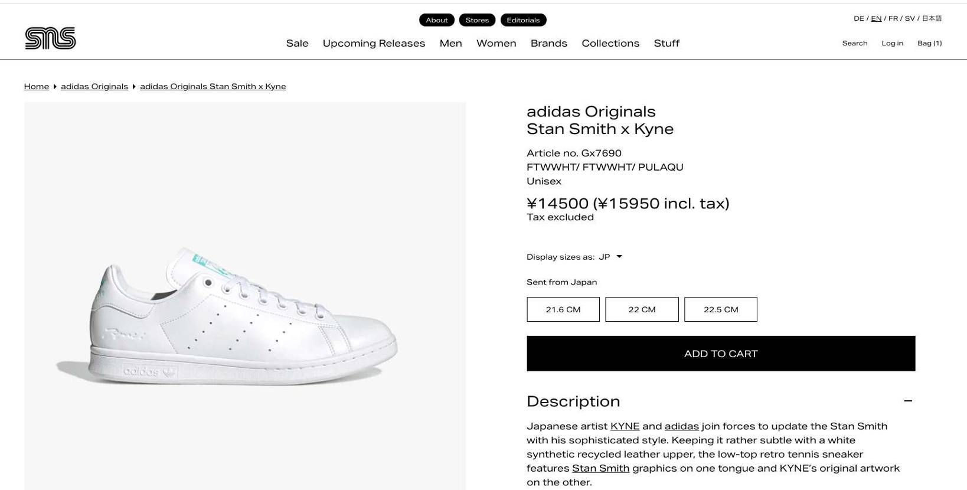Open the shopping Bag

[x=929, y=43]
